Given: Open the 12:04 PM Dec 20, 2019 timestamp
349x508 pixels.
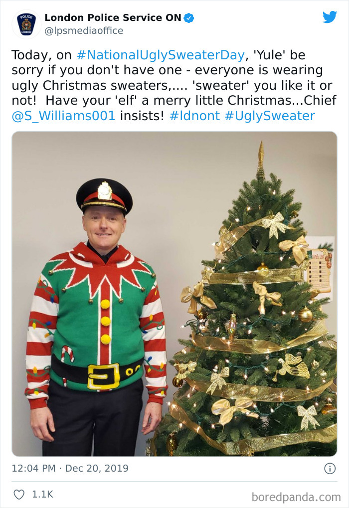Looking at the screenshot, I should point(69,469).
